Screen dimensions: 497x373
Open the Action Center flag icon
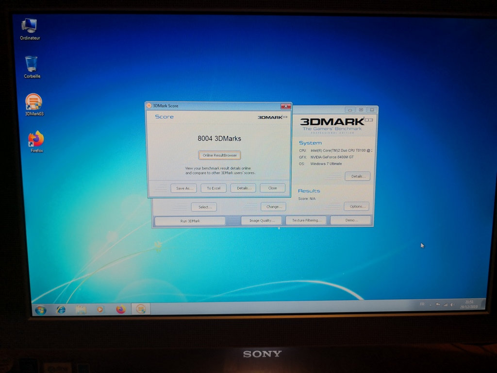pyautogui.click(x=437, y=305)
